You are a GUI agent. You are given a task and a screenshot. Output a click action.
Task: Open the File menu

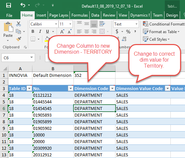(9, 15)
